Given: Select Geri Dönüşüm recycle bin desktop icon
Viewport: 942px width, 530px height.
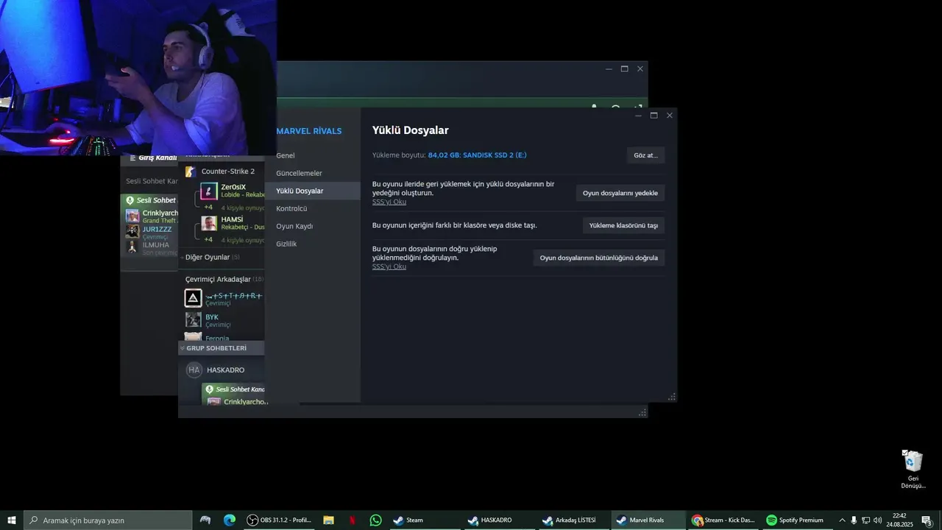Looking at the screenshot, I should 913,470.
